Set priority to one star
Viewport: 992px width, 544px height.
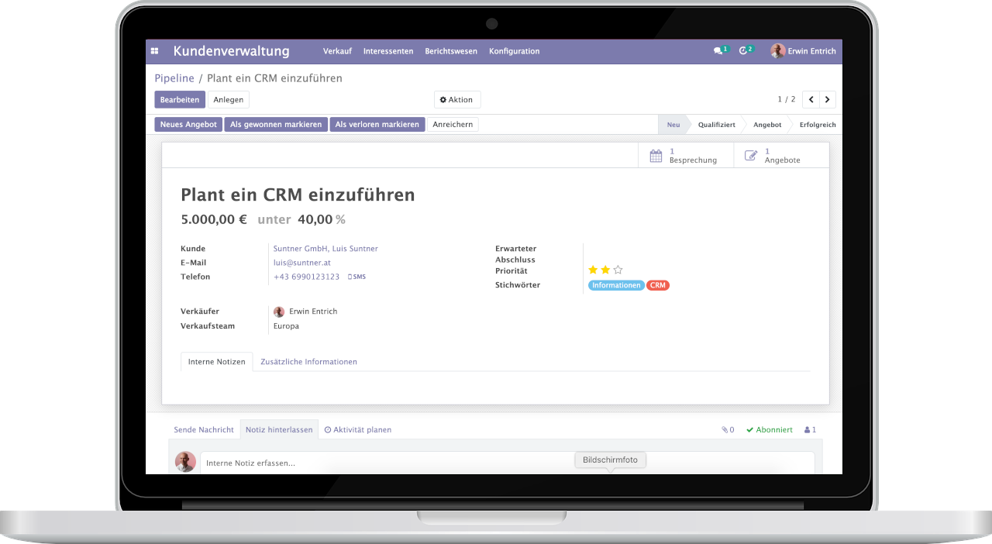(x=593, y=270)
